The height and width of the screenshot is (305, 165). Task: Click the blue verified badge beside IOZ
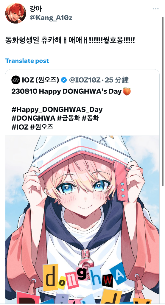64,80
